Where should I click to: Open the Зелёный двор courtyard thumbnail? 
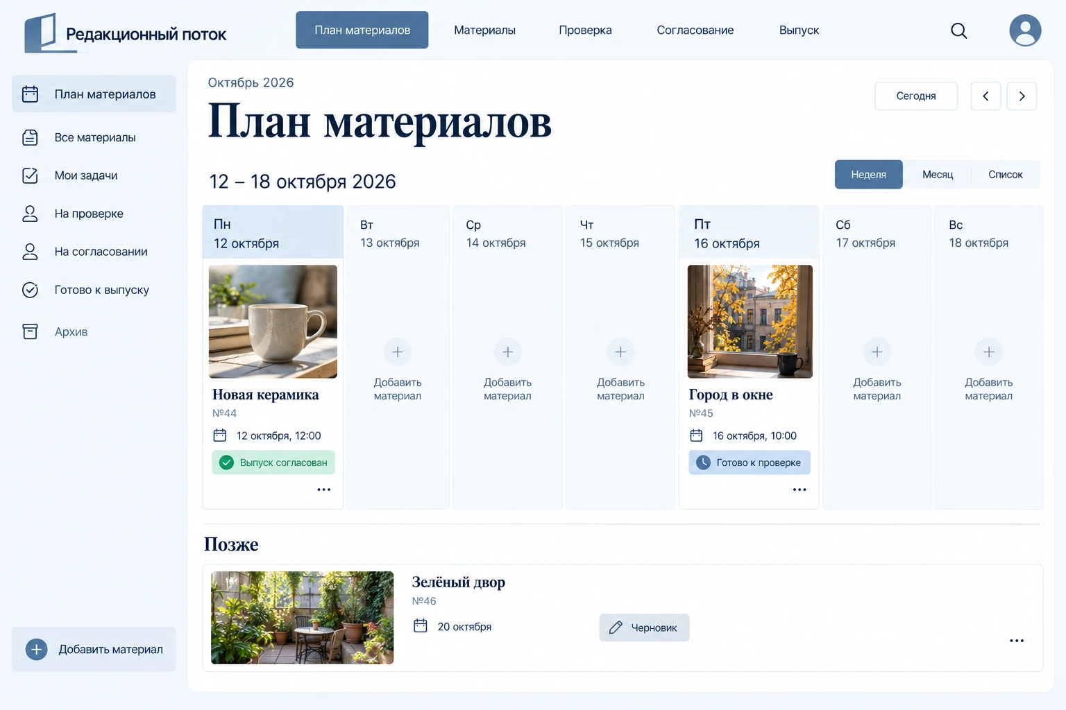coord(302,618)
